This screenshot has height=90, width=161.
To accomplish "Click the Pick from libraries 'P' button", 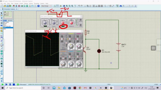I will [4, 20].
